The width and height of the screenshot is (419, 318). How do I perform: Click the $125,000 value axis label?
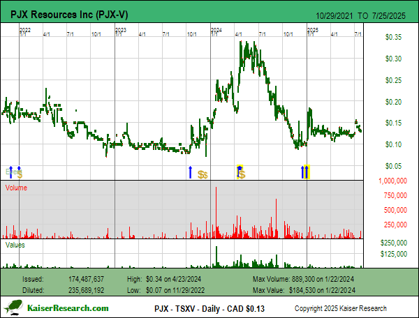click(394, 254)
